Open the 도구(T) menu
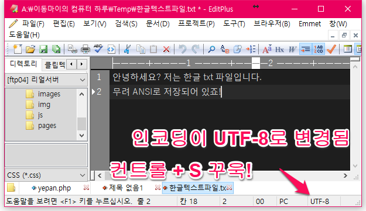The width and height of the screenshot is (366, 211). [x=234, y=24]
